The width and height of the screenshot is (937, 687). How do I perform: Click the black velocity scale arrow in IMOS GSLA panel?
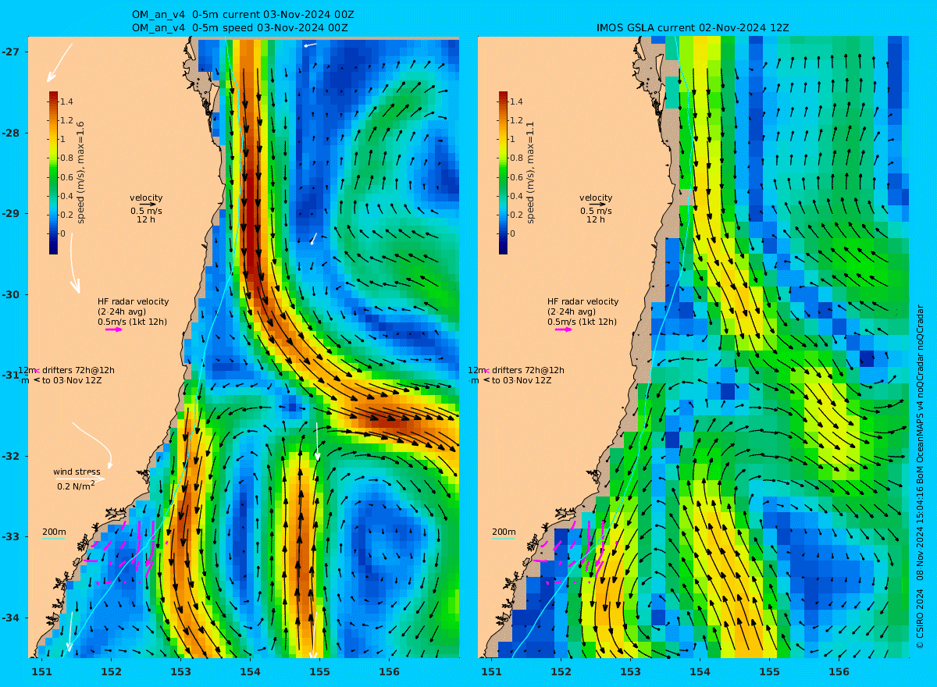pyautogui.click(x=598, y=205)
